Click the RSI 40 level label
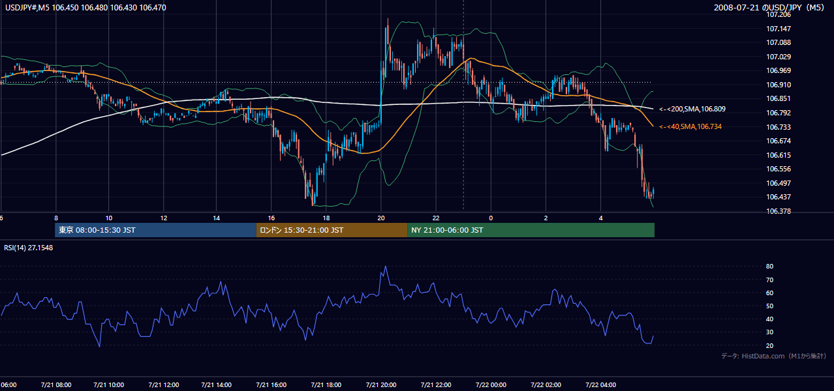The image size is (834, 391). tap(769, 319)
